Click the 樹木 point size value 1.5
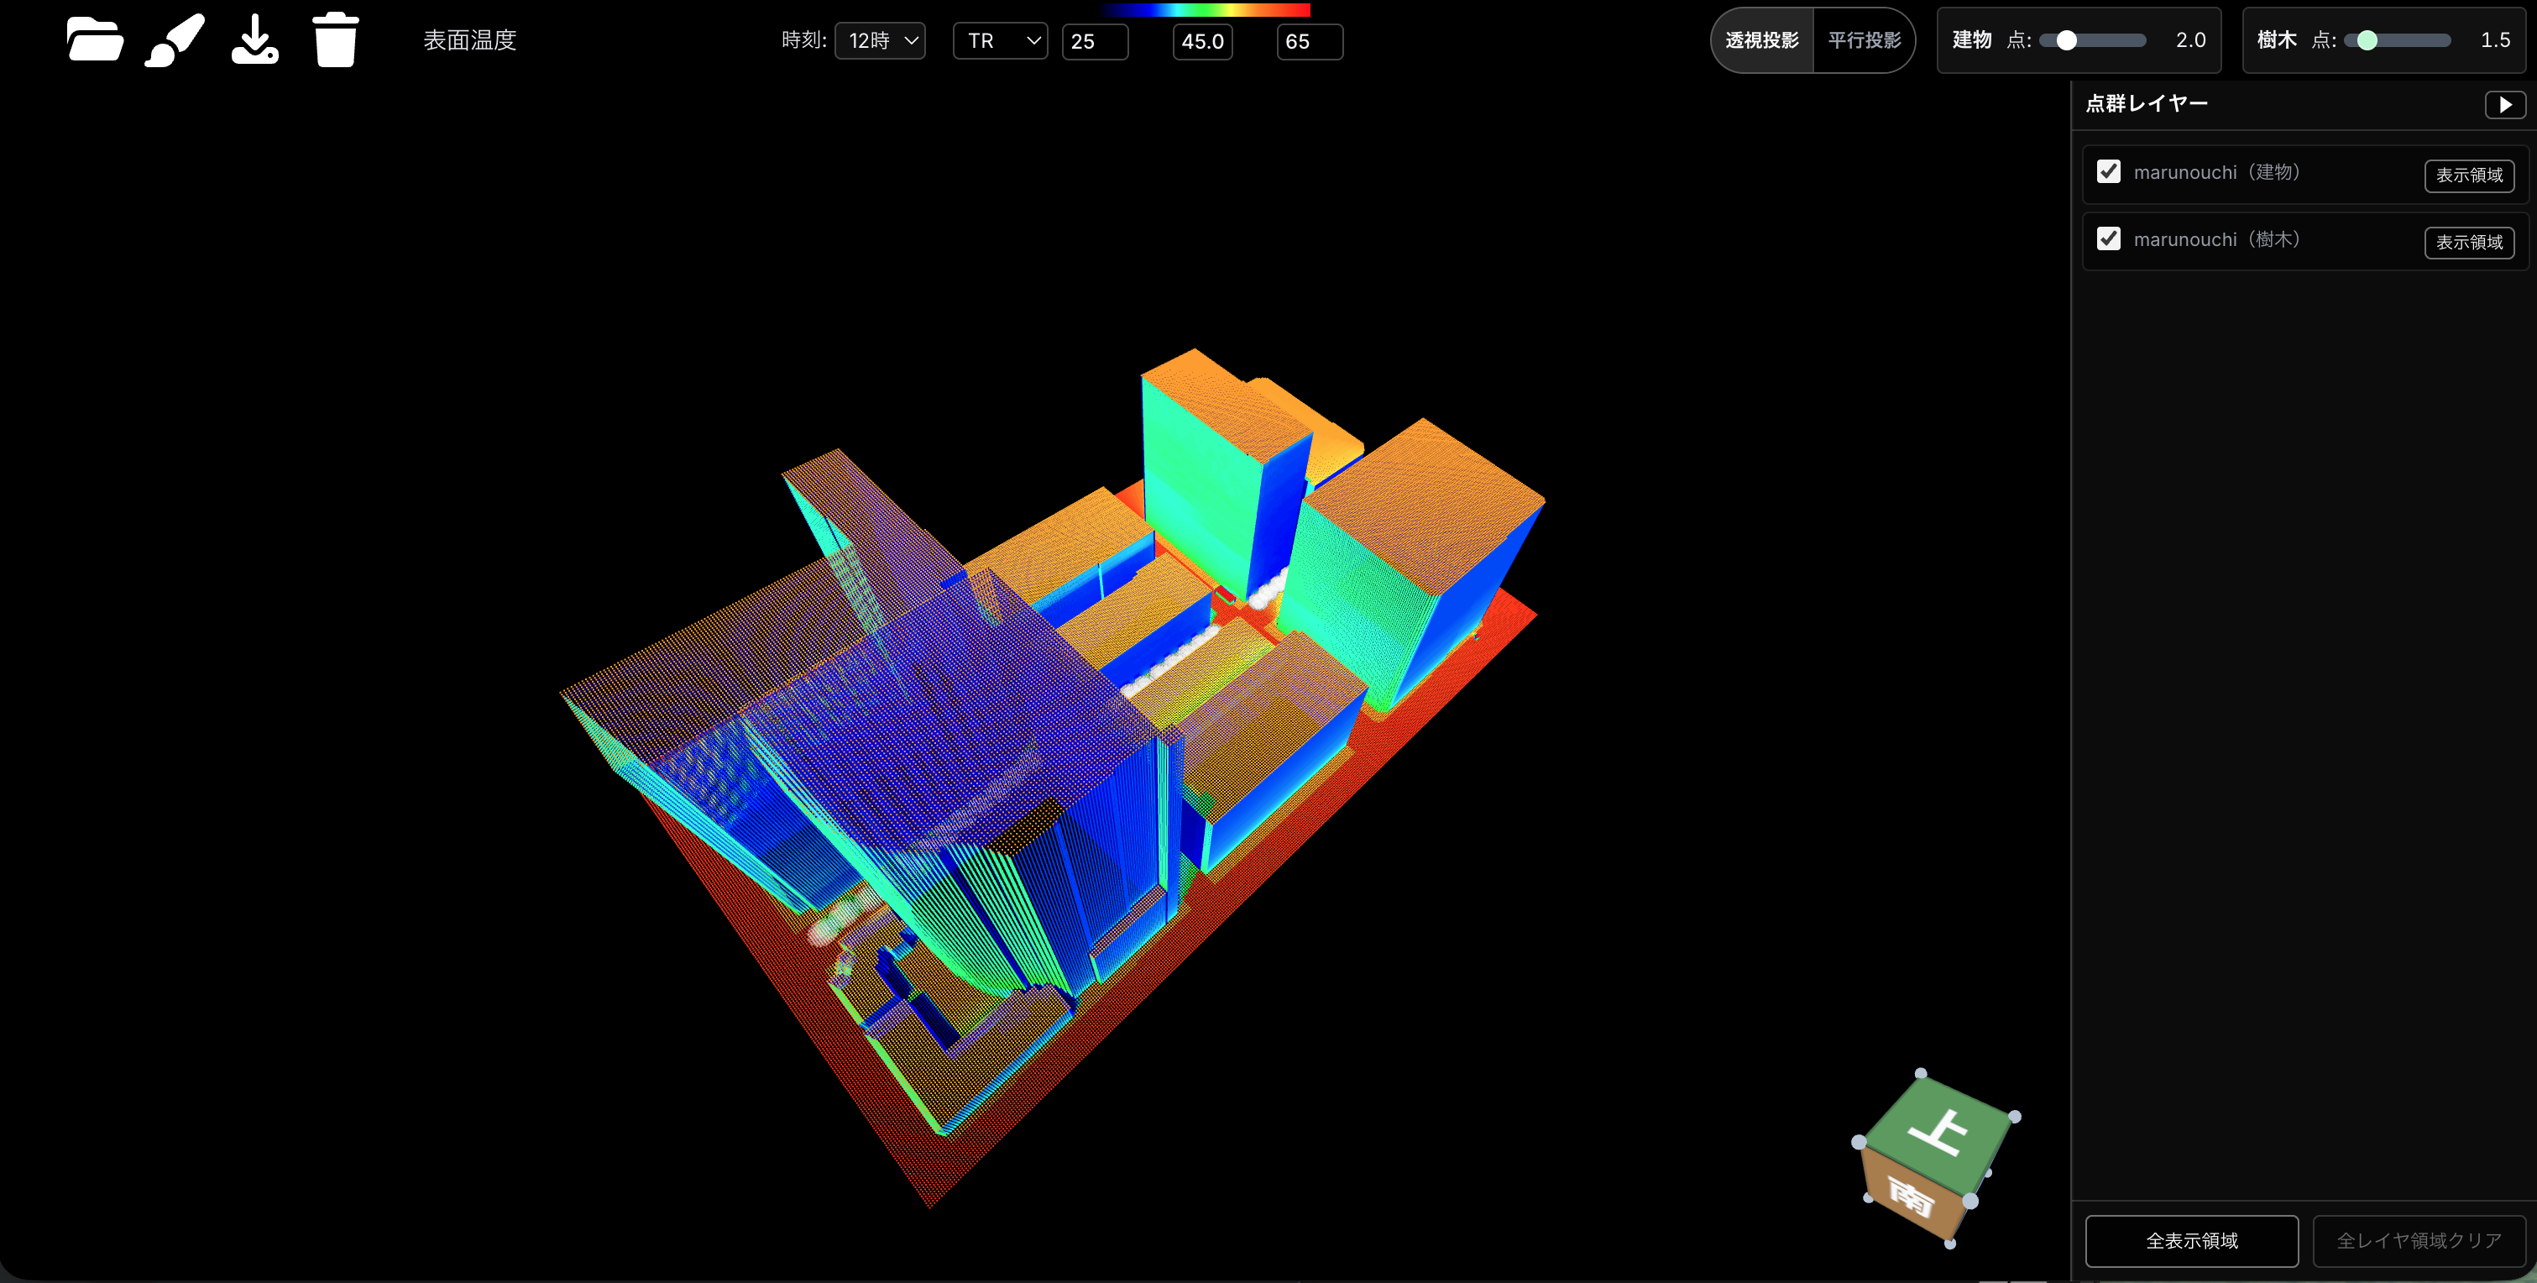The height and width of the screenshot is (1283, 2537). coord(2495,40)
